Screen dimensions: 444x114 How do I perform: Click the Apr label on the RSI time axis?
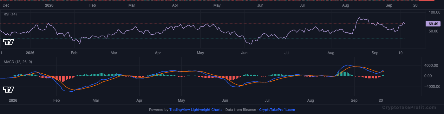coord(158,53)
